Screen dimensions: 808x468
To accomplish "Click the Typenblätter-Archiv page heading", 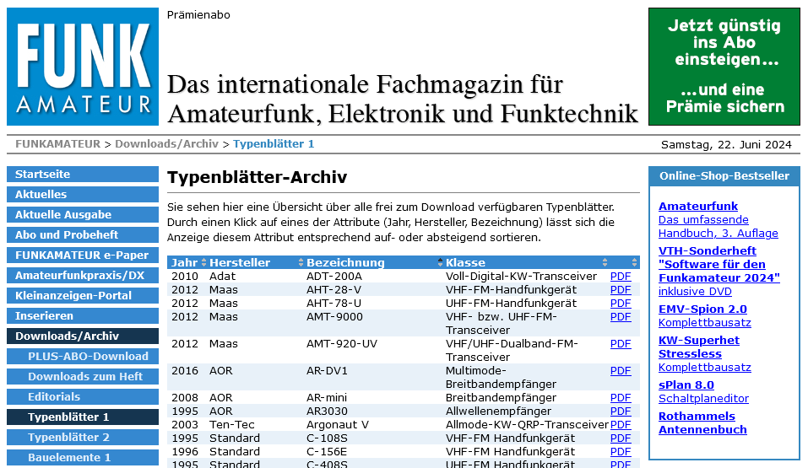I will 258,177.
